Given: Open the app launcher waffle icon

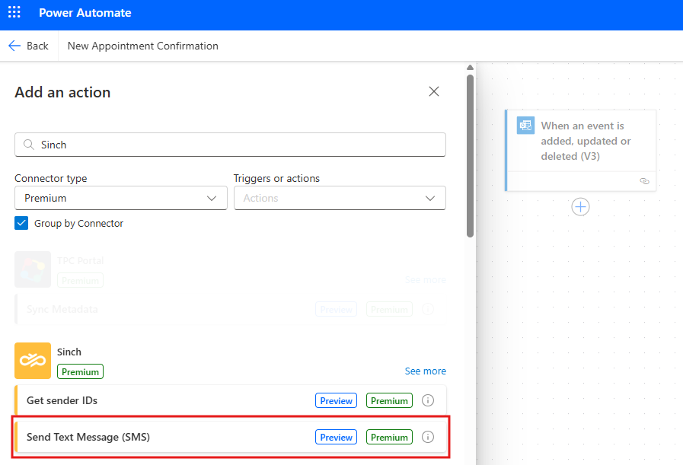Looking at the screenshot, I should pyautogui.click(x=14, y=12).
